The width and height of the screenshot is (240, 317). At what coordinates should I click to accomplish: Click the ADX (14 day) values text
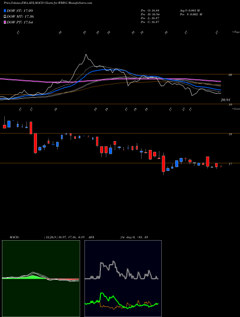pyautogui.click(x=133, y=237)
